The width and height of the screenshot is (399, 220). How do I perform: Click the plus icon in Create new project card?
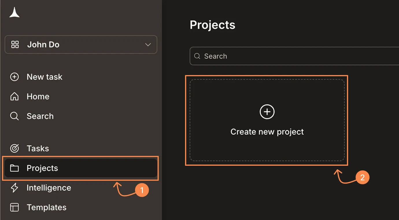click(x=267, y=112)
